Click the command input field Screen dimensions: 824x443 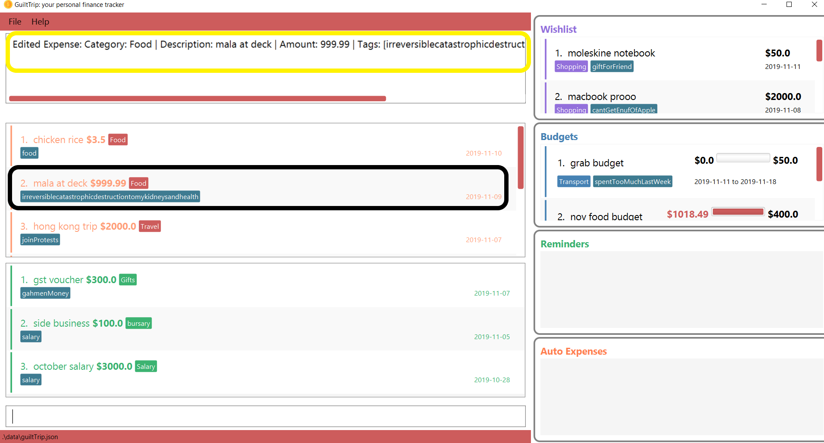265,416
